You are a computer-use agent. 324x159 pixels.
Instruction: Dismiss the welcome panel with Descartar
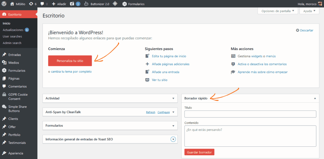[304, 30]
